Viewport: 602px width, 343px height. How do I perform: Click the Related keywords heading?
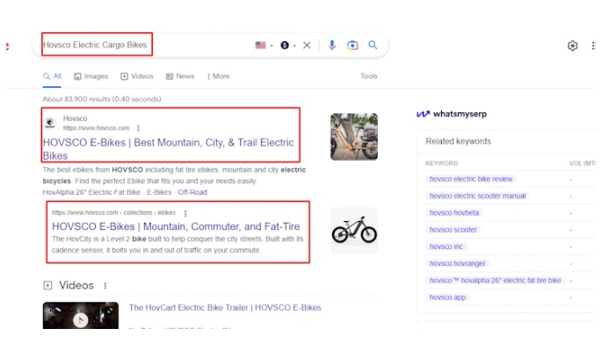458,141
